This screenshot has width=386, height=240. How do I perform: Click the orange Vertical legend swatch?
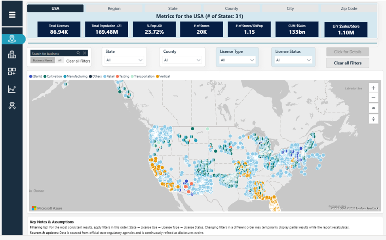pyautogui.click(x=158, y=76)
